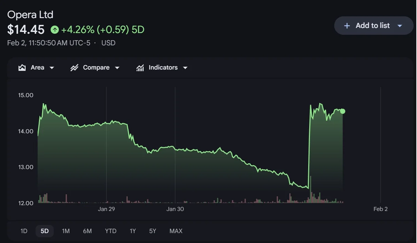View the 5Y time range

(x=153, y=231)
